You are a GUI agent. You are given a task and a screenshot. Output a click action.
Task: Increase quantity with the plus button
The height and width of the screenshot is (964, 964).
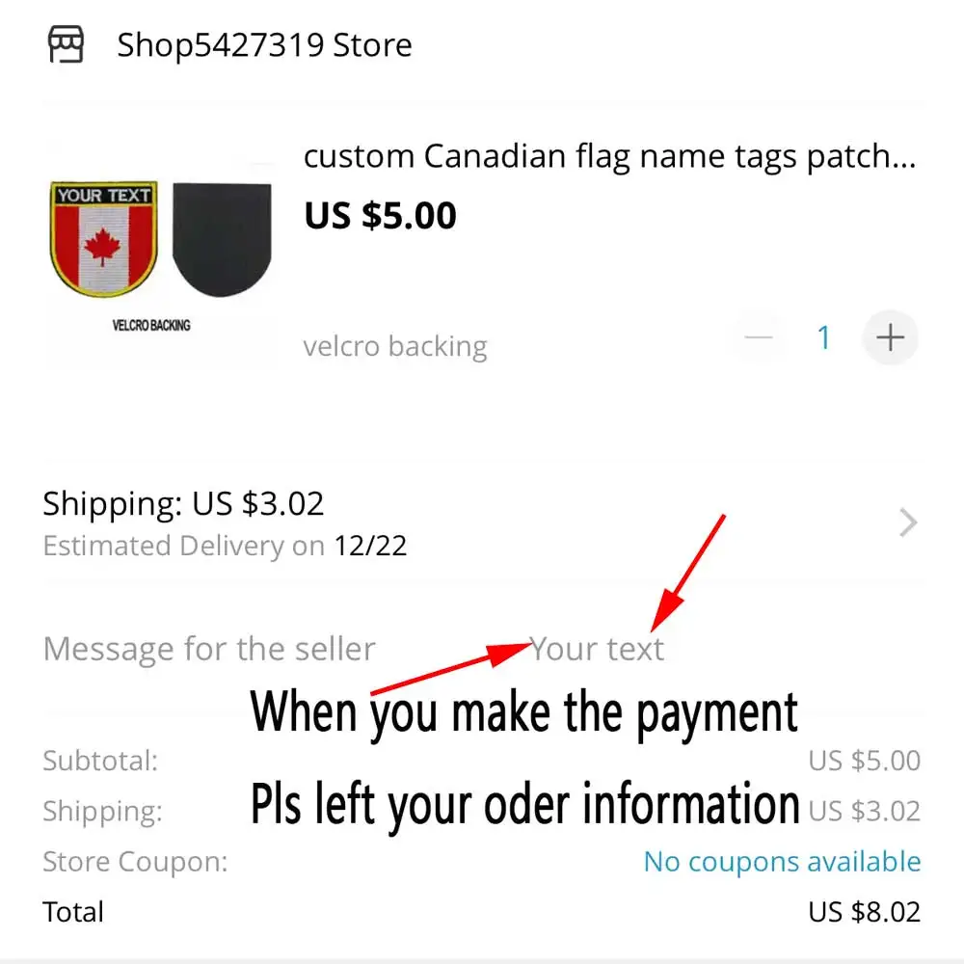(x=890, y=337)
